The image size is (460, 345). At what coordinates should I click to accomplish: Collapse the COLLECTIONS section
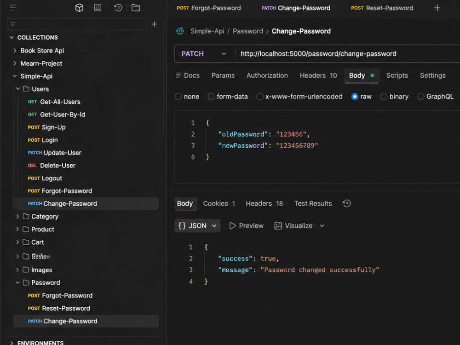pyautogui.click(x=12, y=37)
